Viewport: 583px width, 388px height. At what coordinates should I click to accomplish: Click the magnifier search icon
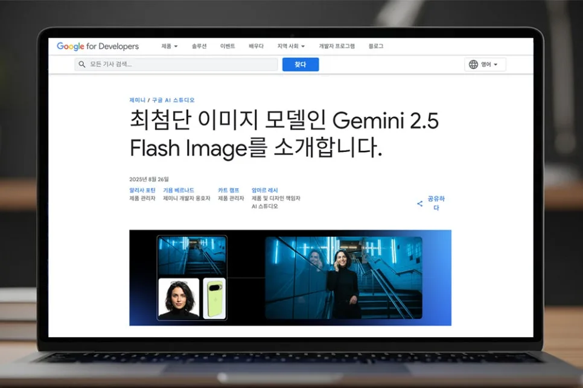[x=82, y=65]
